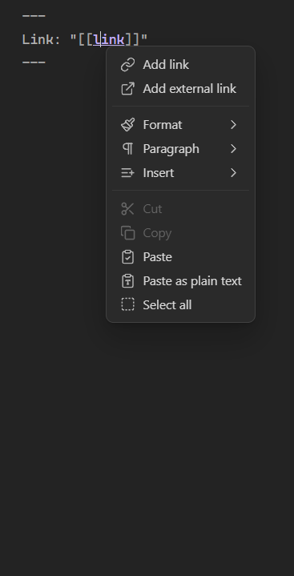Click the dashed square Select all icon
294x576 pixels.
tap(127, 304)
